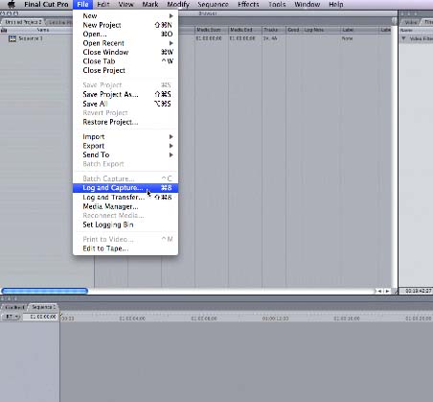
Task: Select the Sequence 1 icon in Browser
Action: click(x=12, y=38)
